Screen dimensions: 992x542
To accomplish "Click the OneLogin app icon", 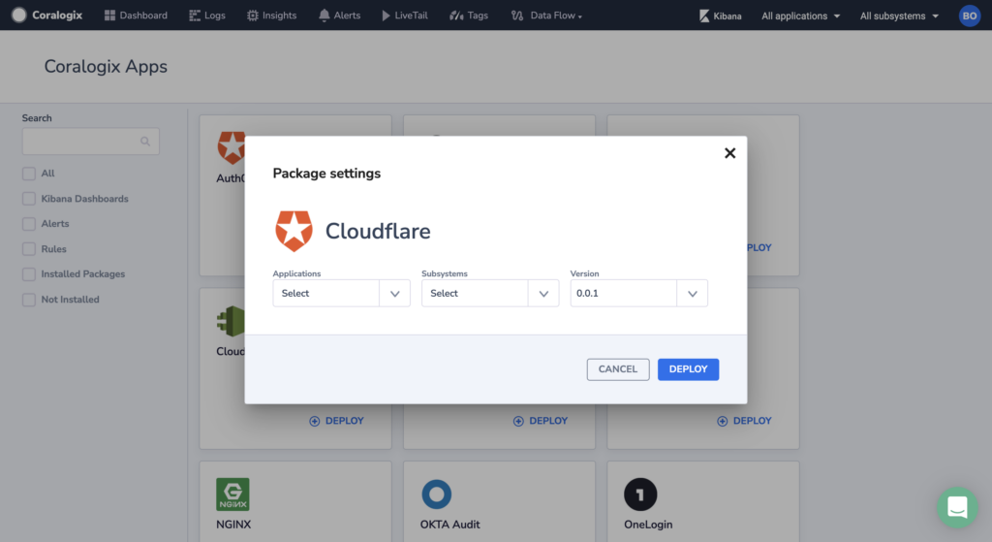I will coord(640,494).
